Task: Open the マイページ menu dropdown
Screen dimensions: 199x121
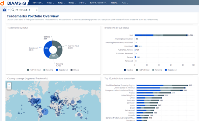Action: [37, 3]
